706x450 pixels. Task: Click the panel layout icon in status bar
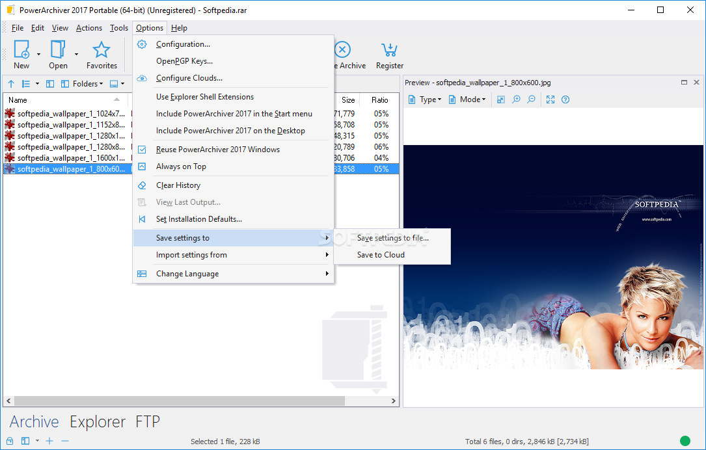click(x=25, y=441)
